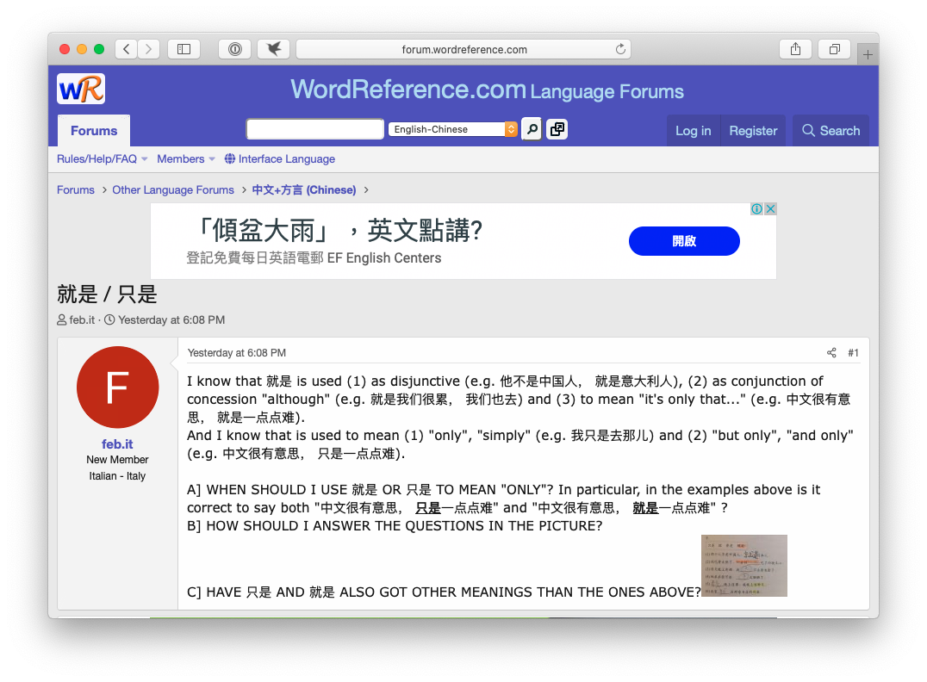
Task: Click the WordReference WR logo
Action: click(81, 90)
